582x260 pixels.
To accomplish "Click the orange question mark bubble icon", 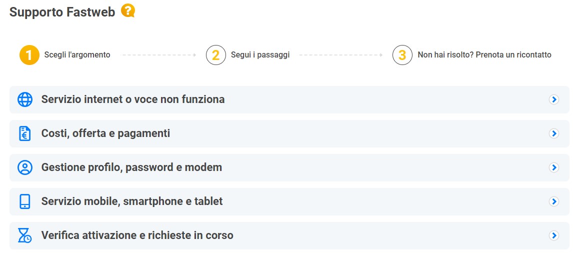I will pos(127,11).
